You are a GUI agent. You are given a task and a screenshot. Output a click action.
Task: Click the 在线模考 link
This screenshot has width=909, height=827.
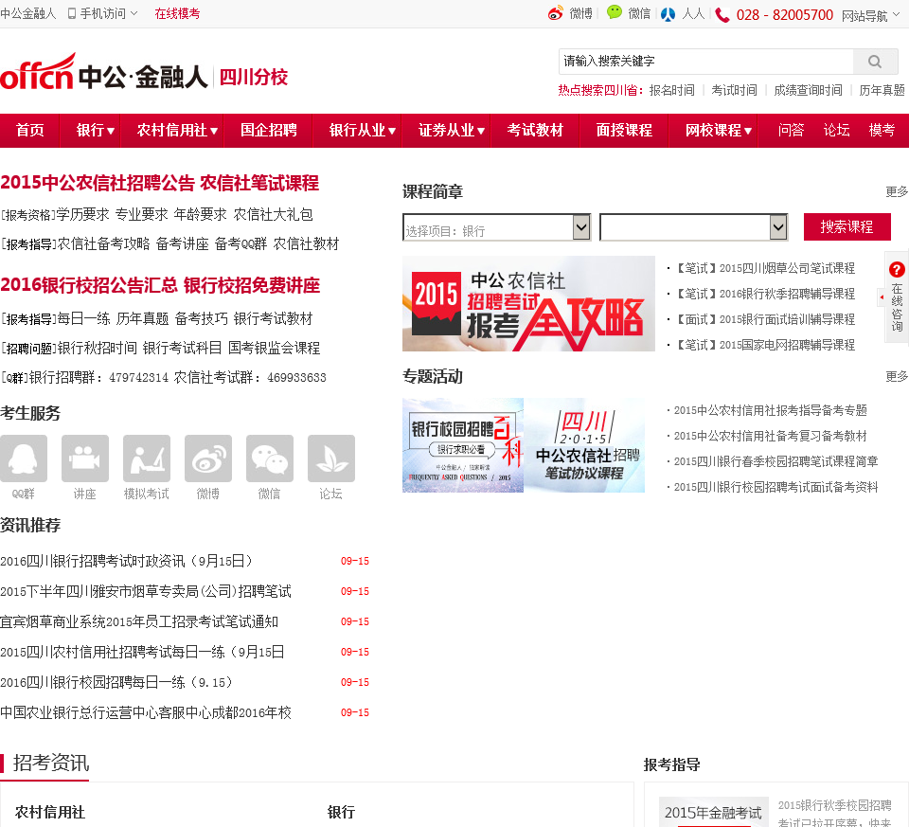[177, 13]
